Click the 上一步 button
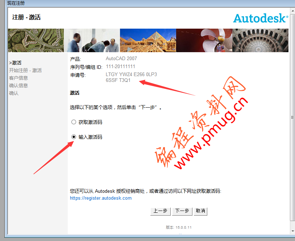Image resolution: width=295 pixels, height=241 pixels. pos(160,211)
